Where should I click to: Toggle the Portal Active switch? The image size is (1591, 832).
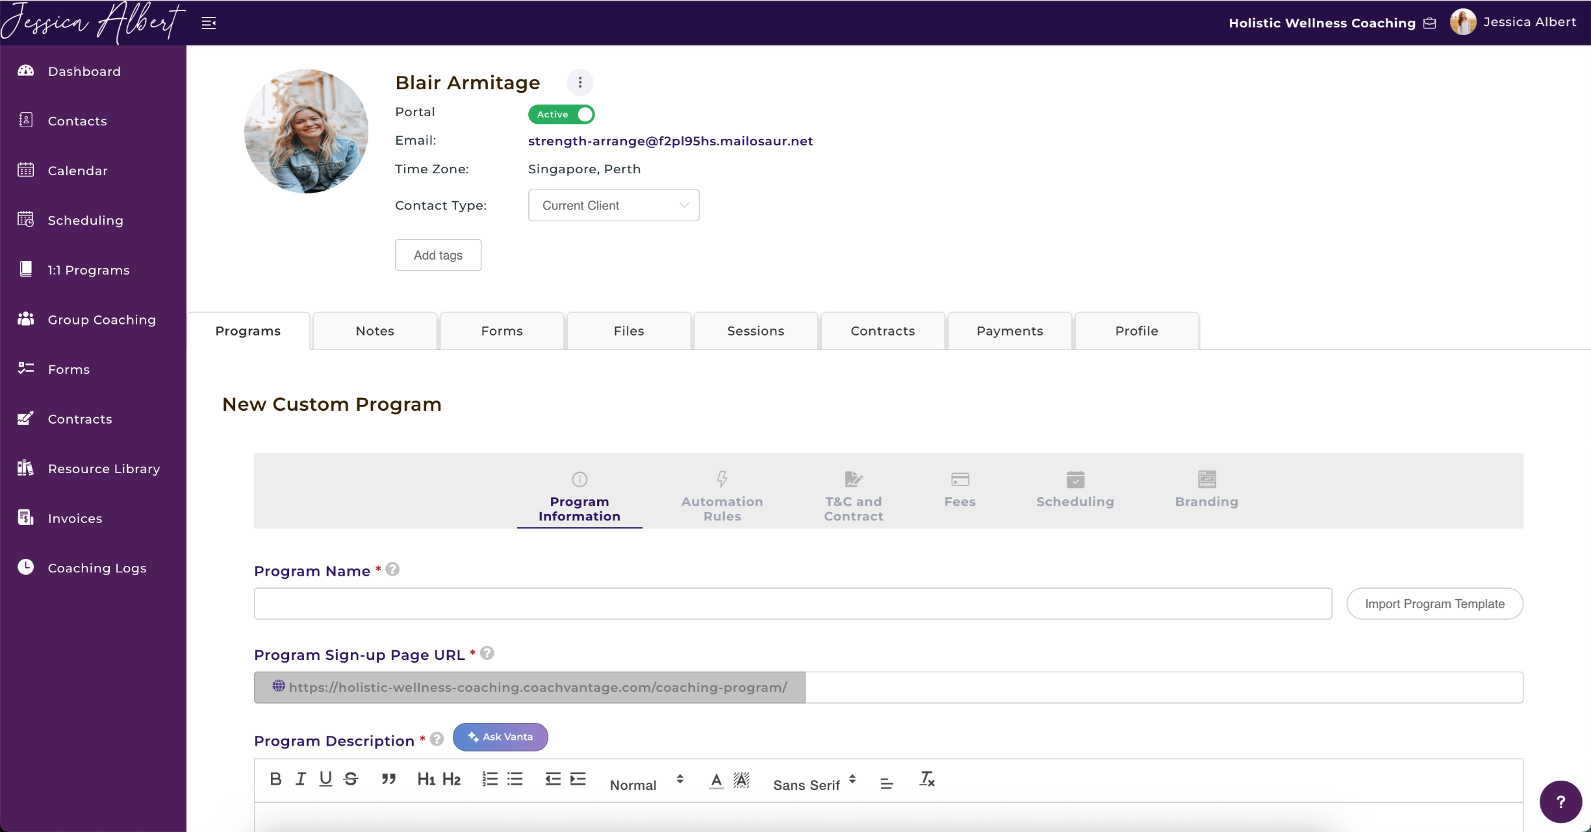click(x=561, y=114)
